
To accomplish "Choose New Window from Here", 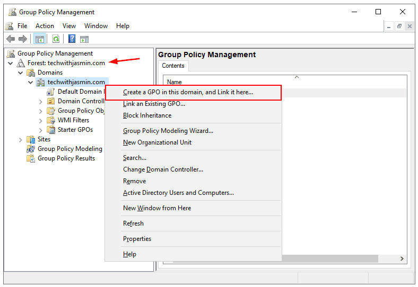I will 193,208.
